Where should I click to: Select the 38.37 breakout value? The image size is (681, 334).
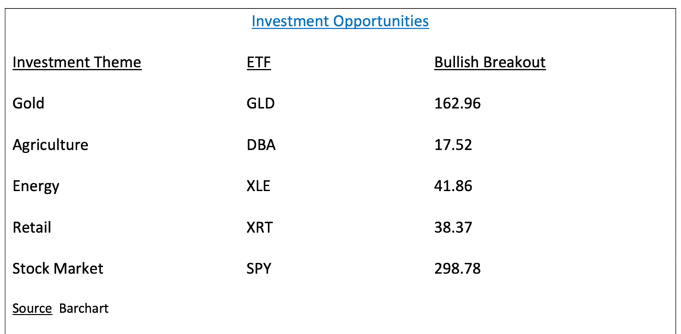point(453,227)
